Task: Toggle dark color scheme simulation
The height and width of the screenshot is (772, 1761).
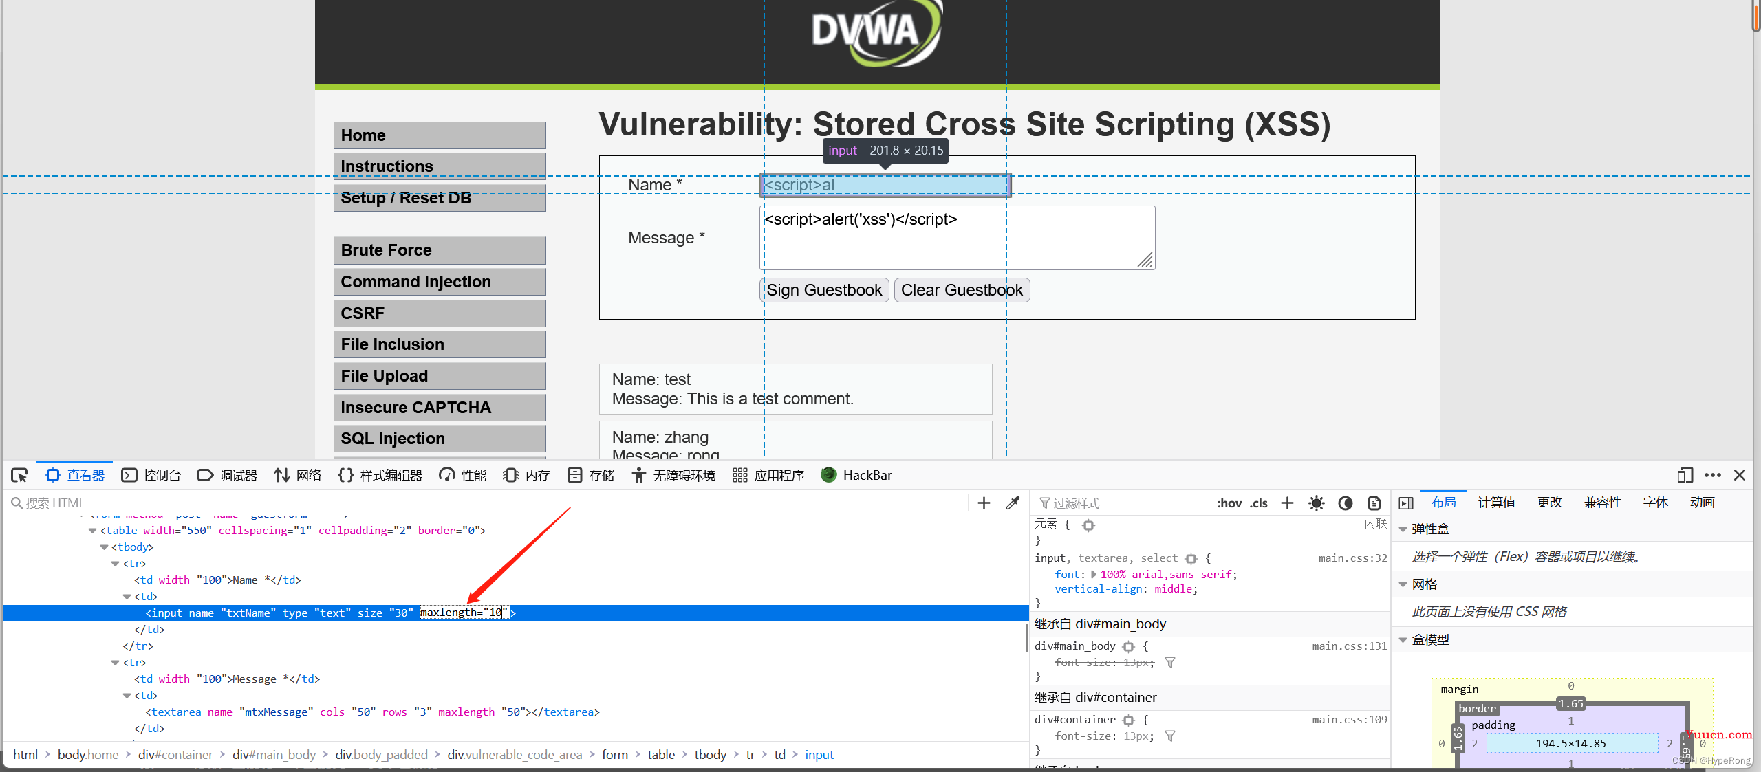Action: [x=1346, y=503]
